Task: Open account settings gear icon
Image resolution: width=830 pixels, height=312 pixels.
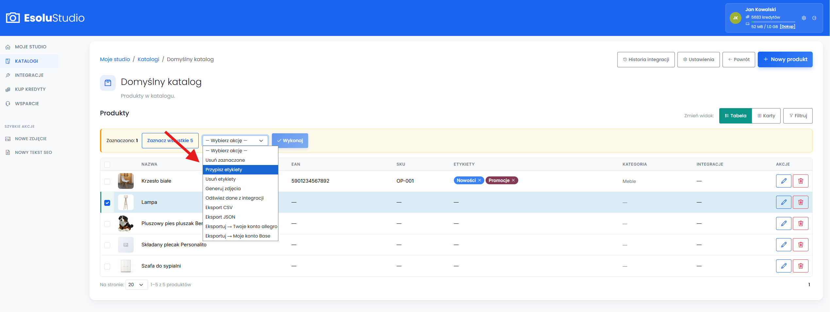Action: point(804,18)
